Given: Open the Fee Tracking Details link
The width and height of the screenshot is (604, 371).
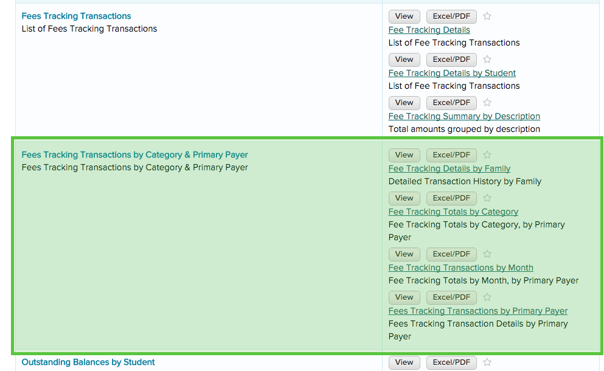Looking at the screenshot, I should coord(429,30).
